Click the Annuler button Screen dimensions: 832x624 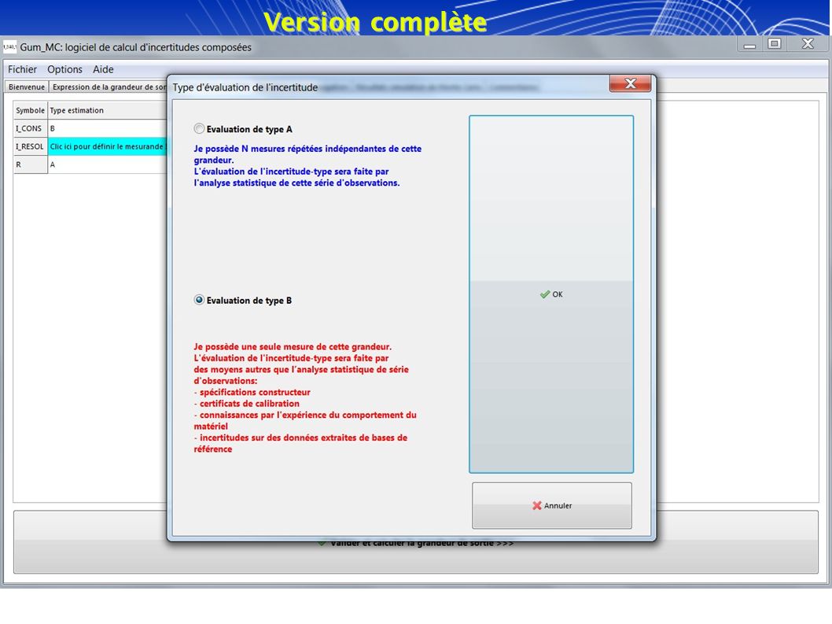[552, 505]
